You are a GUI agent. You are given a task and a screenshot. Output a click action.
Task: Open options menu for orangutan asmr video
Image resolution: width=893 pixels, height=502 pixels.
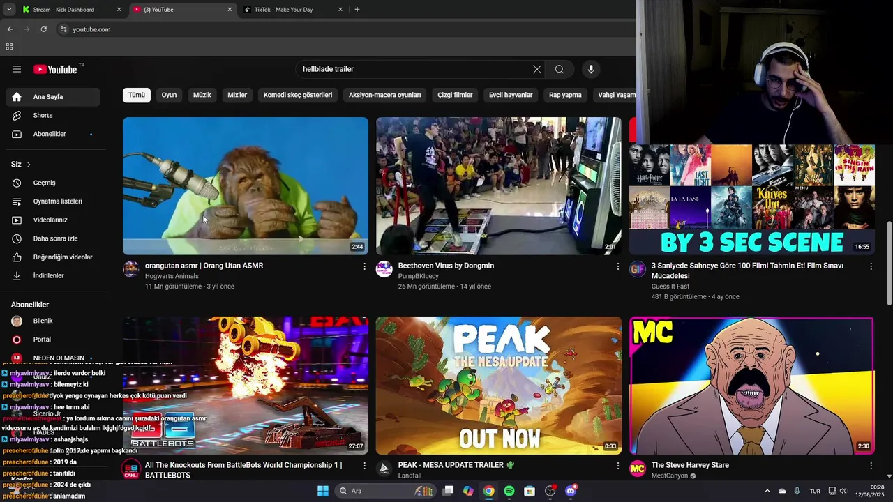pos(364,266)
